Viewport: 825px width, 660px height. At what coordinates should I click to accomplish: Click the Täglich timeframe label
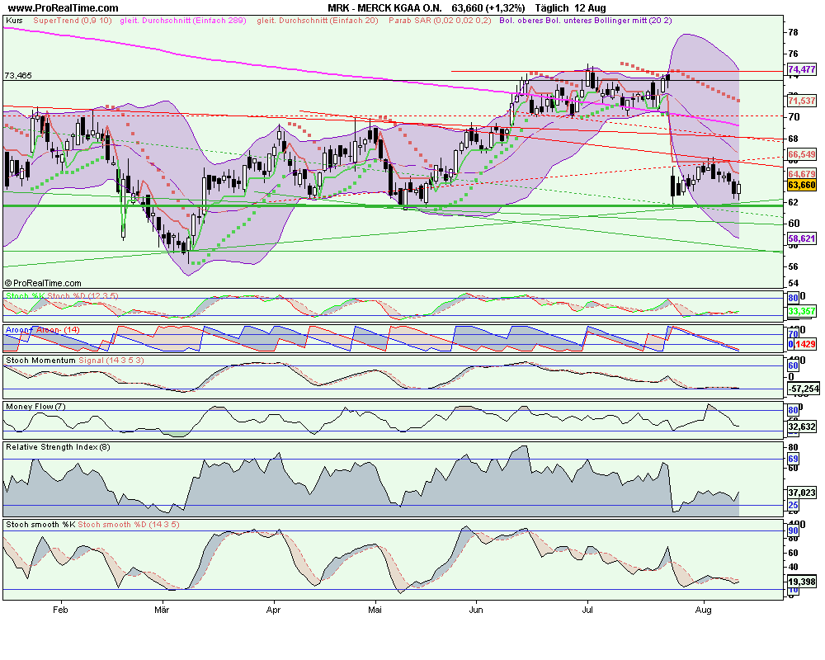pos(552,8)
